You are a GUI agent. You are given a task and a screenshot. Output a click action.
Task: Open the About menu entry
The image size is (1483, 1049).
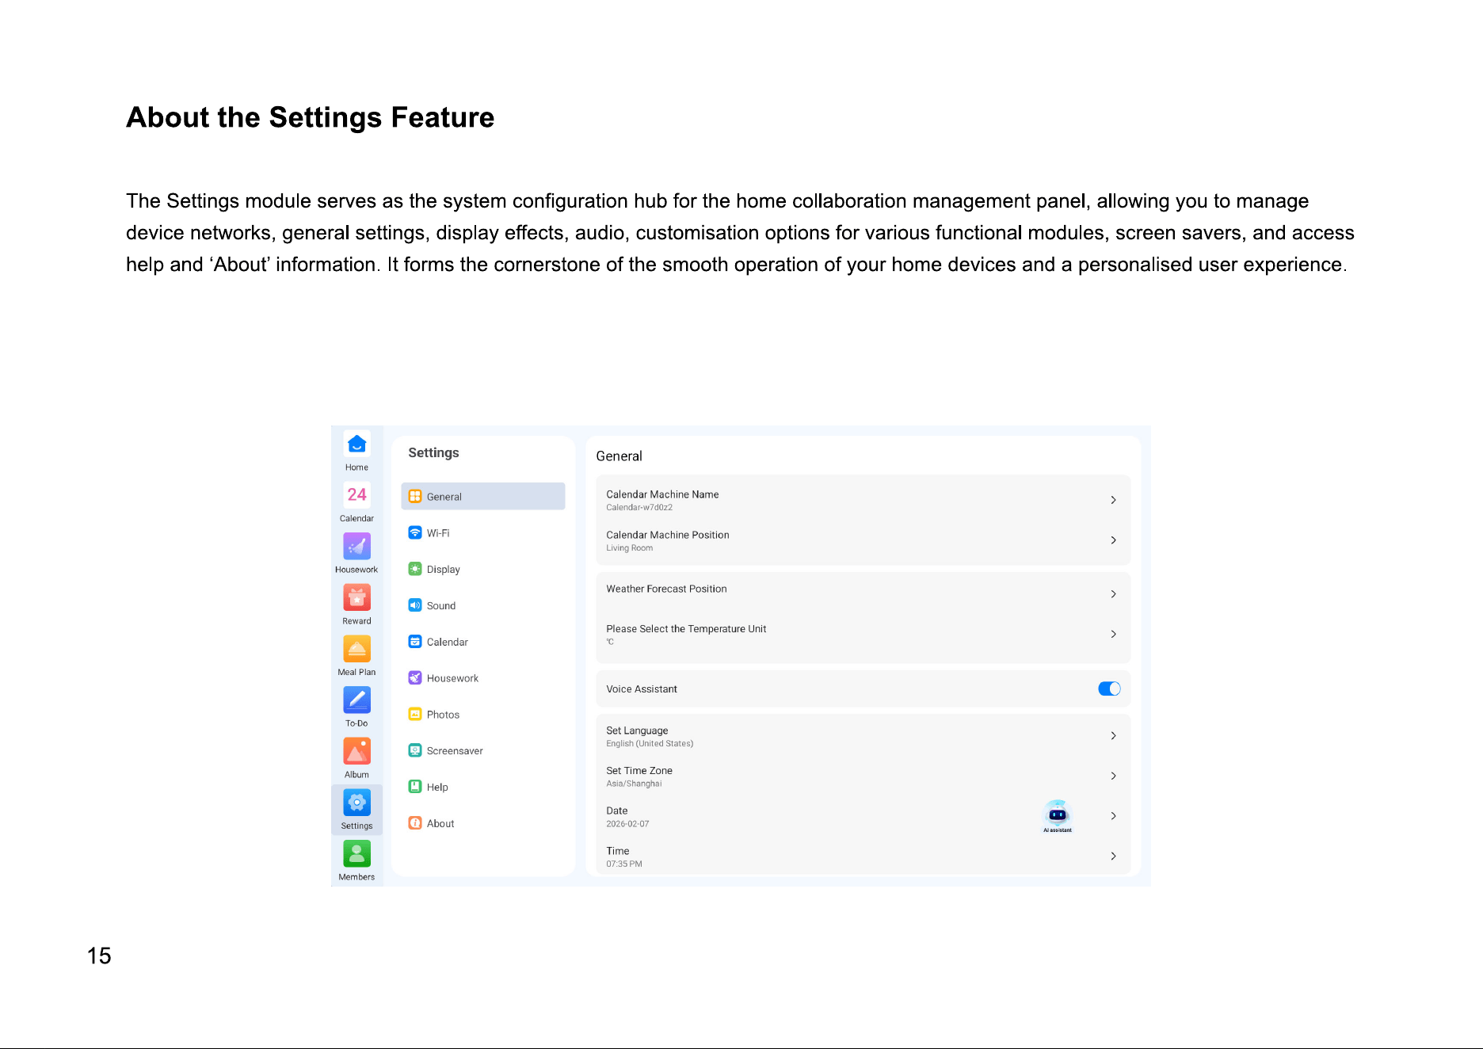[483, 823]
